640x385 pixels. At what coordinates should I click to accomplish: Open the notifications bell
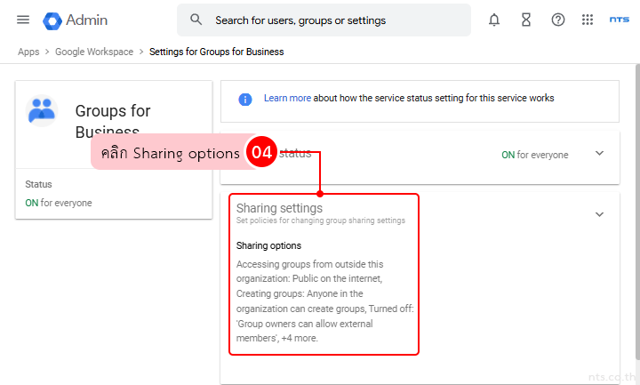(x=494, y=20)
